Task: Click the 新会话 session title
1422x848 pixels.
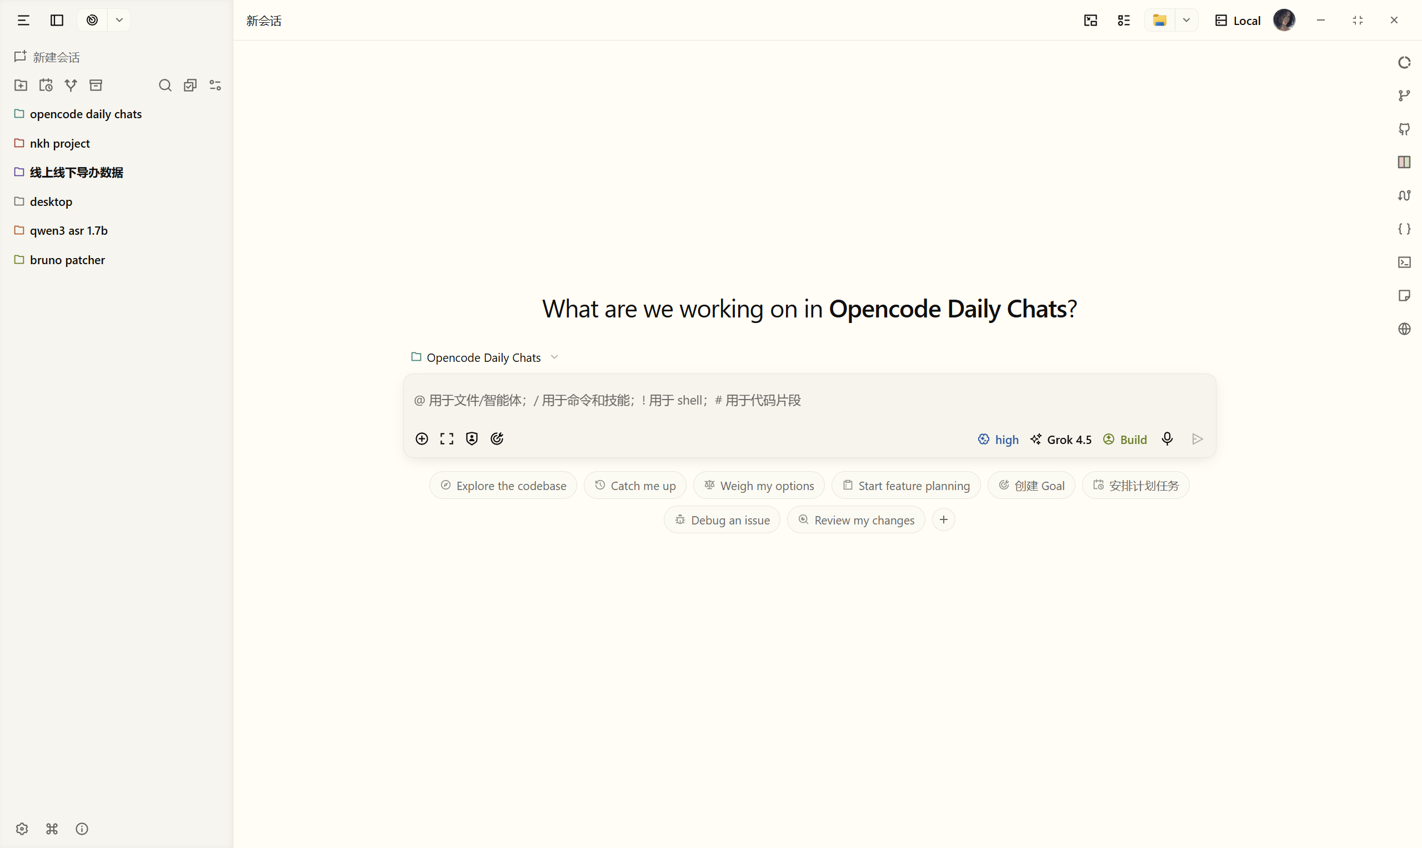Action: 264,21
